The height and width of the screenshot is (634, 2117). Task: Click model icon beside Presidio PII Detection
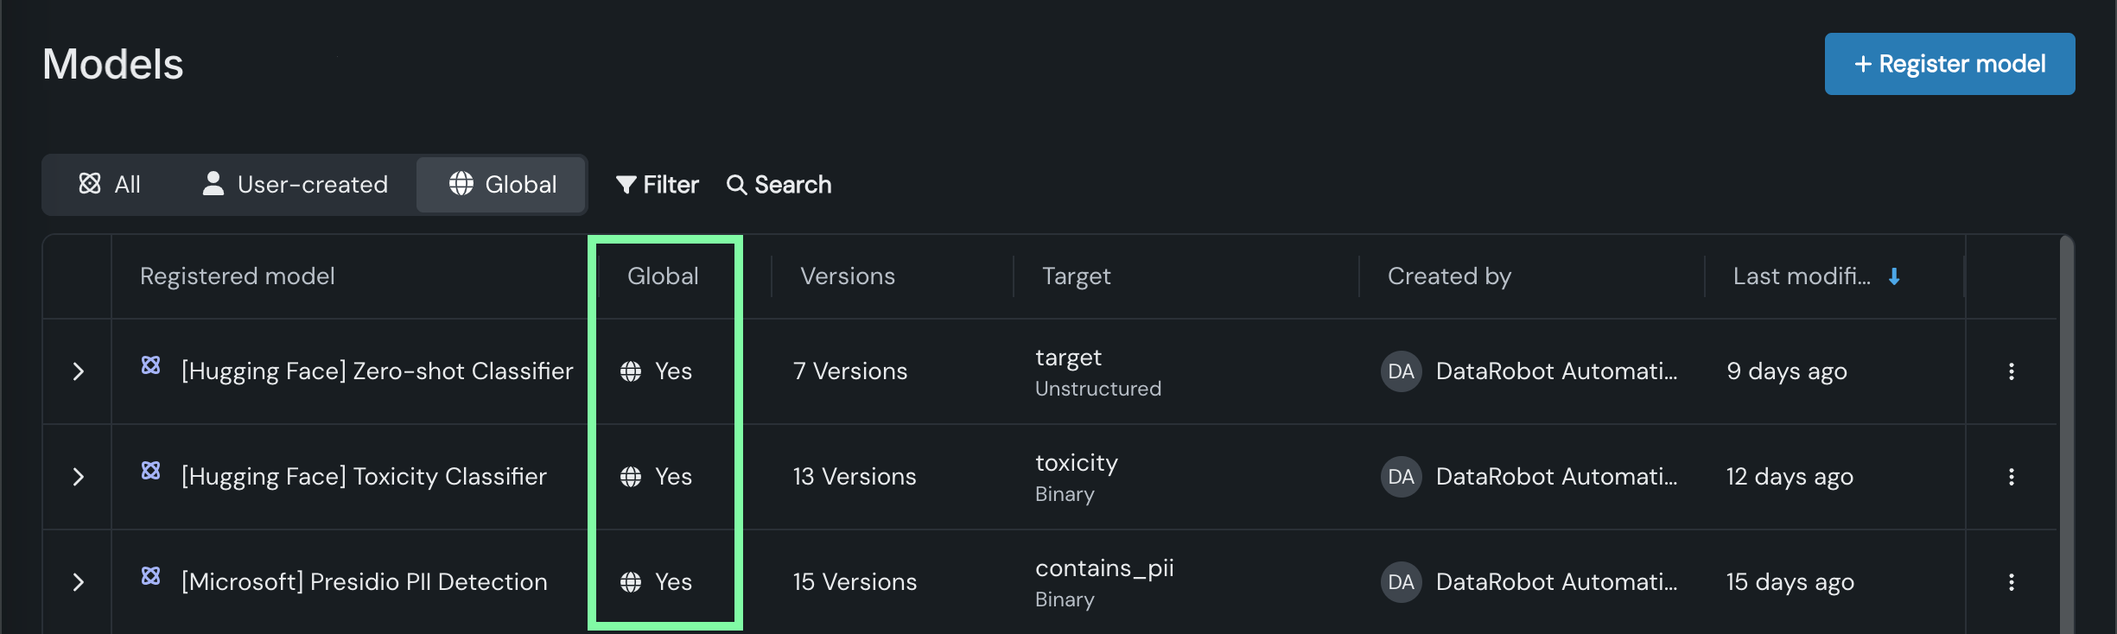pos(151,575)
